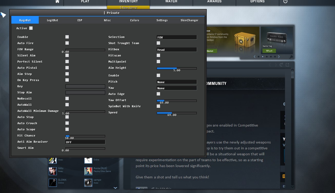Open the Hitbox dropdown showing Head
The image size is (335, 193).
click(177, 50)
